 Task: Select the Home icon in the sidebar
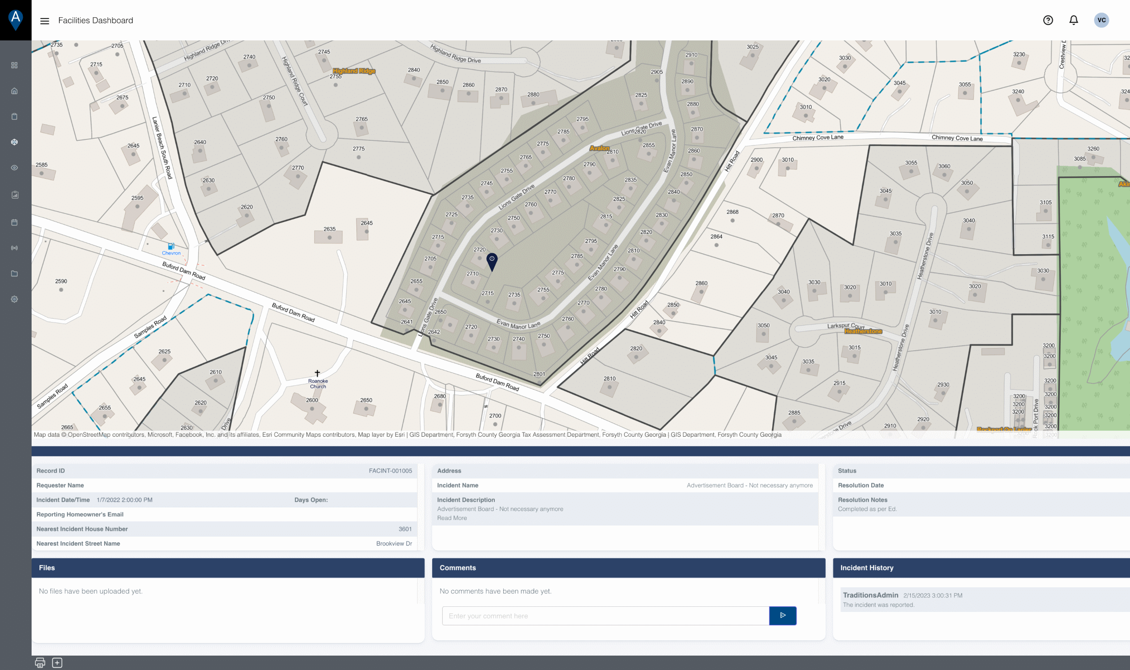[14, 91]
